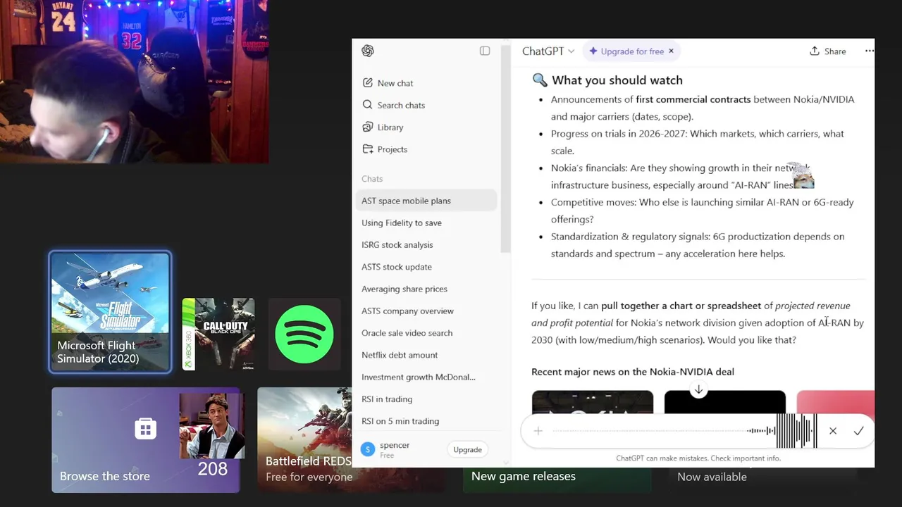Viewport: 902px width, 507px height.
Task: Open the three-dot options menu
Action: (869, 51)
